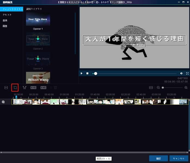Close the video editor window

[x=188, y=2]
